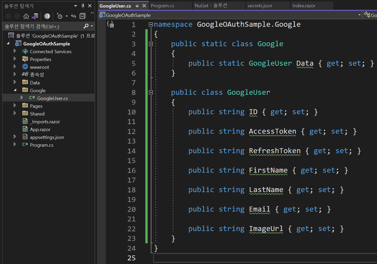Expand appsettings.json node
This screenshot has width=377, height=264.
(15, 137)
